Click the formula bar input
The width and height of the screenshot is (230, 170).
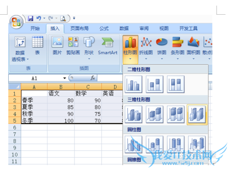[x=110, y=78]
